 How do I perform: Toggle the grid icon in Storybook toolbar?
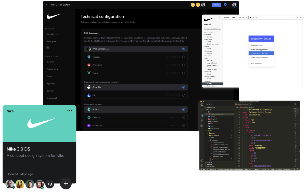click(x=254, y=18)
